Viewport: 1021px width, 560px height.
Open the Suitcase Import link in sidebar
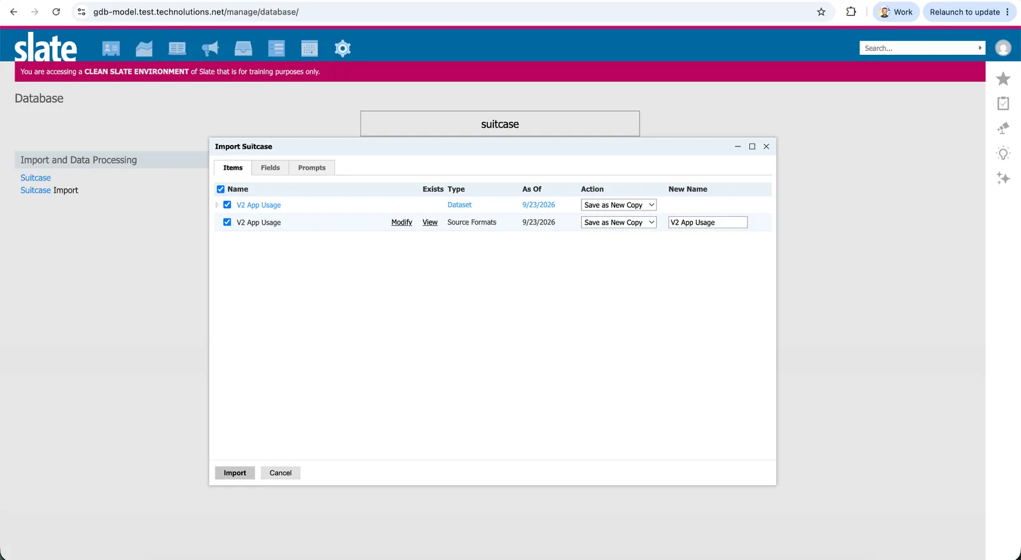(49, 190)
